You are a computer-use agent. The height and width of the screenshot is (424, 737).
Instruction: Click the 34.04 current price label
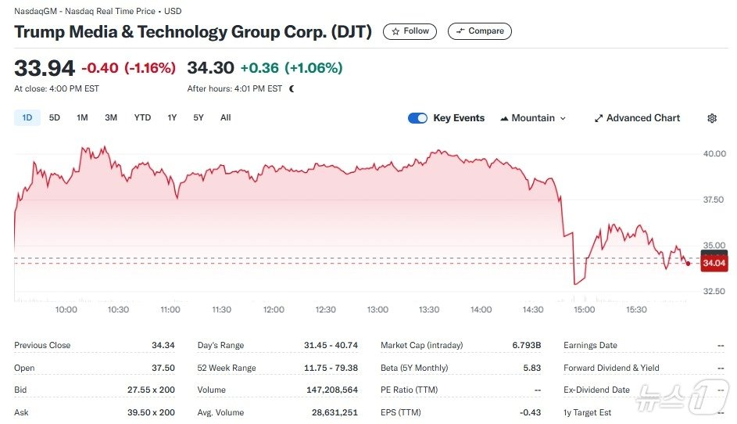714,264
